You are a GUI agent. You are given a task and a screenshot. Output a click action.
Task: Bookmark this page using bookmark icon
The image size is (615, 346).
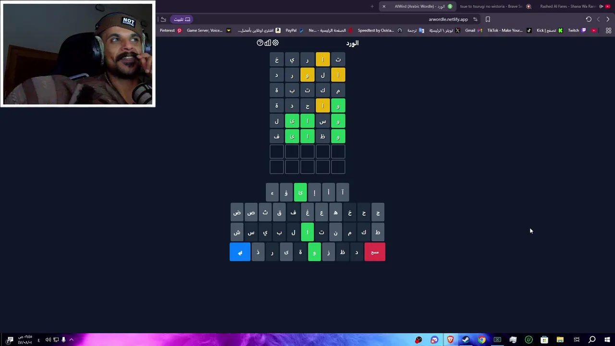coord(488,19)
